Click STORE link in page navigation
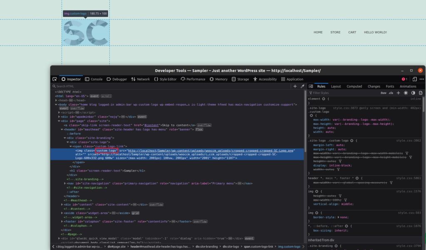Image resolution: width=426 pixels, height=250 pixels. (335, 32)
